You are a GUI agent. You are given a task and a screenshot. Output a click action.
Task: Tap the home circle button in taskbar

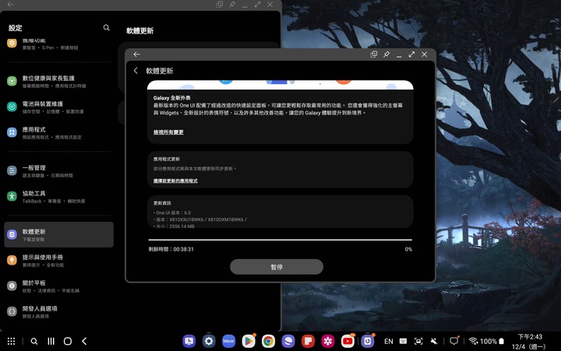pos(68,342)
